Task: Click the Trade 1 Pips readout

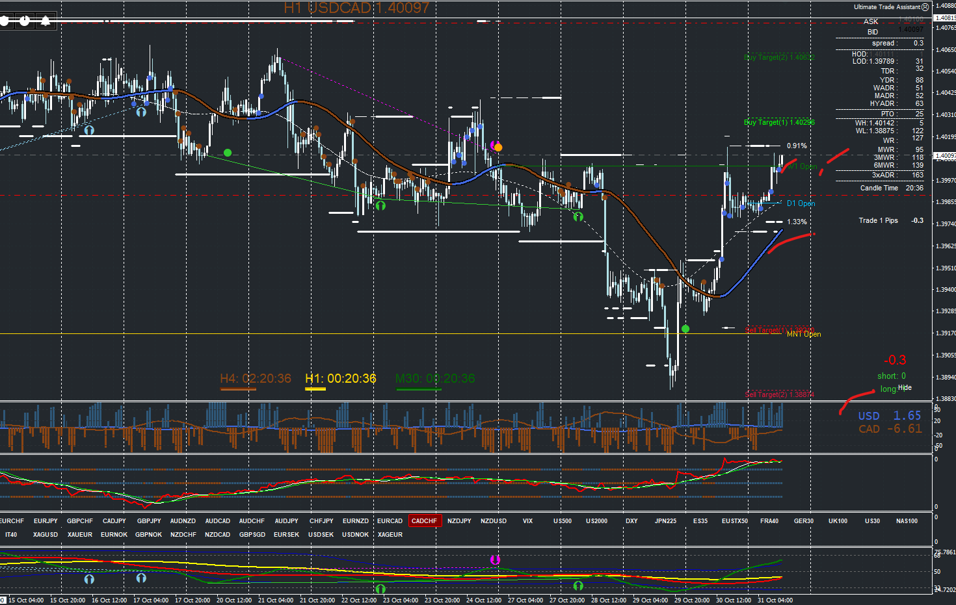Action: (891, 220)
